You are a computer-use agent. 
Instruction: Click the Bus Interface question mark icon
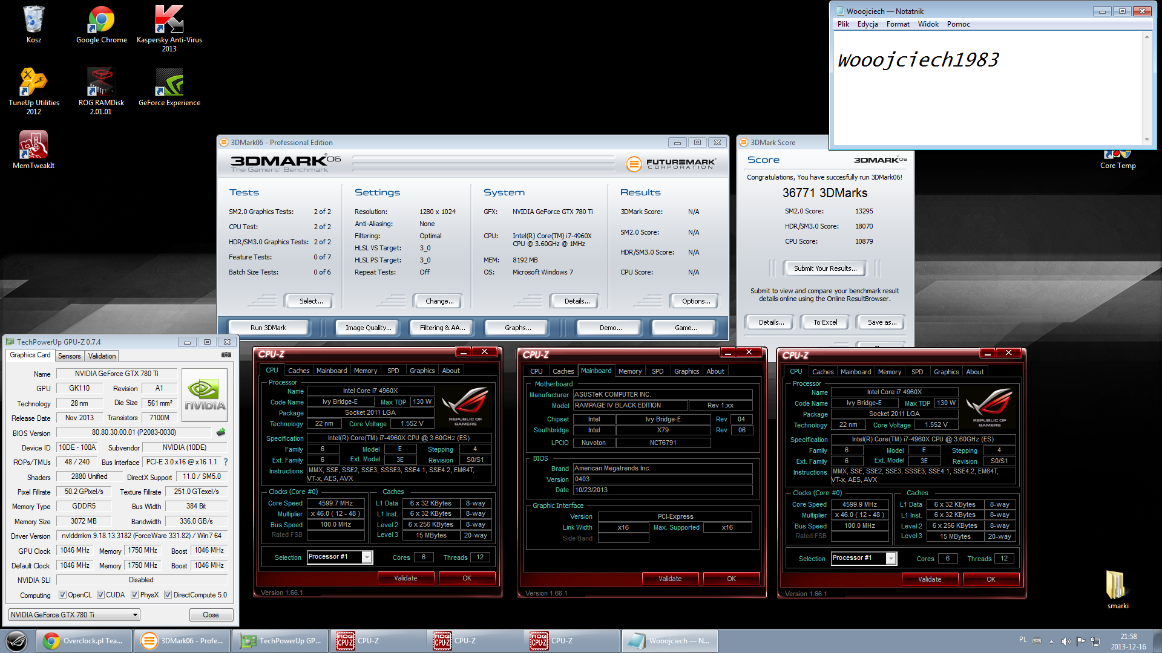pos(226,462)
